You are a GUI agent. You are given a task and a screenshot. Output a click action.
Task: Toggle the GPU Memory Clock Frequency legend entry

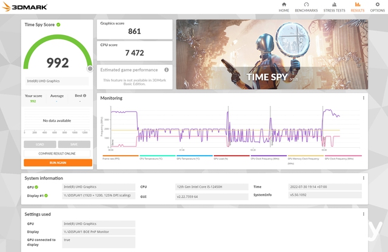[306, 159]
